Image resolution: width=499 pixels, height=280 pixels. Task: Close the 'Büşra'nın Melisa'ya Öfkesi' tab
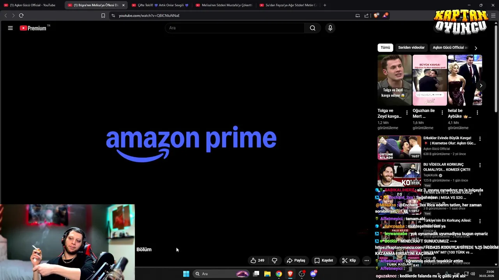point(124,5)
